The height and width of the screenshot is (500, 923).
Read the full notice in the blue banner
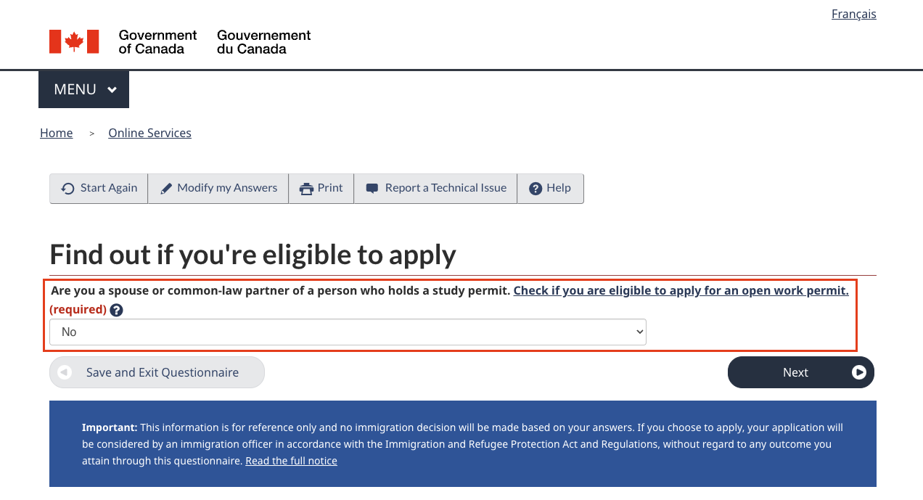(x=291, y=460)
